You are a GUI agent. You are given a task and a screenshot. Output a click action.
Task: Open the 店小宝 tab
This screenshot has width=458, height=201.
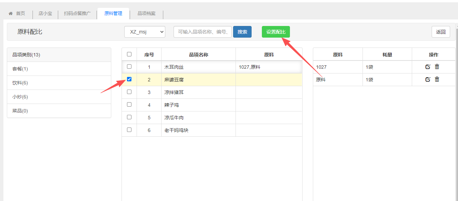coord(45,13)
